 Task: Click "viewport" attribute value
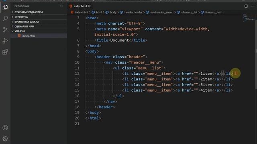[131, 29]
